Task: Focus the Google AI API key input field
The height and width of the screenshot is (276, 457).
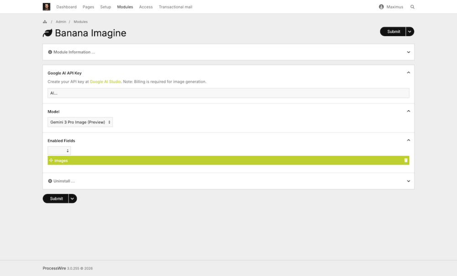Action: click(x=228, y=93)
